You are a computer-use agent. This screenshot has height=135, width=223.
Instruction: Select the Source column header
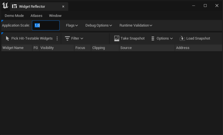[126, 48]
